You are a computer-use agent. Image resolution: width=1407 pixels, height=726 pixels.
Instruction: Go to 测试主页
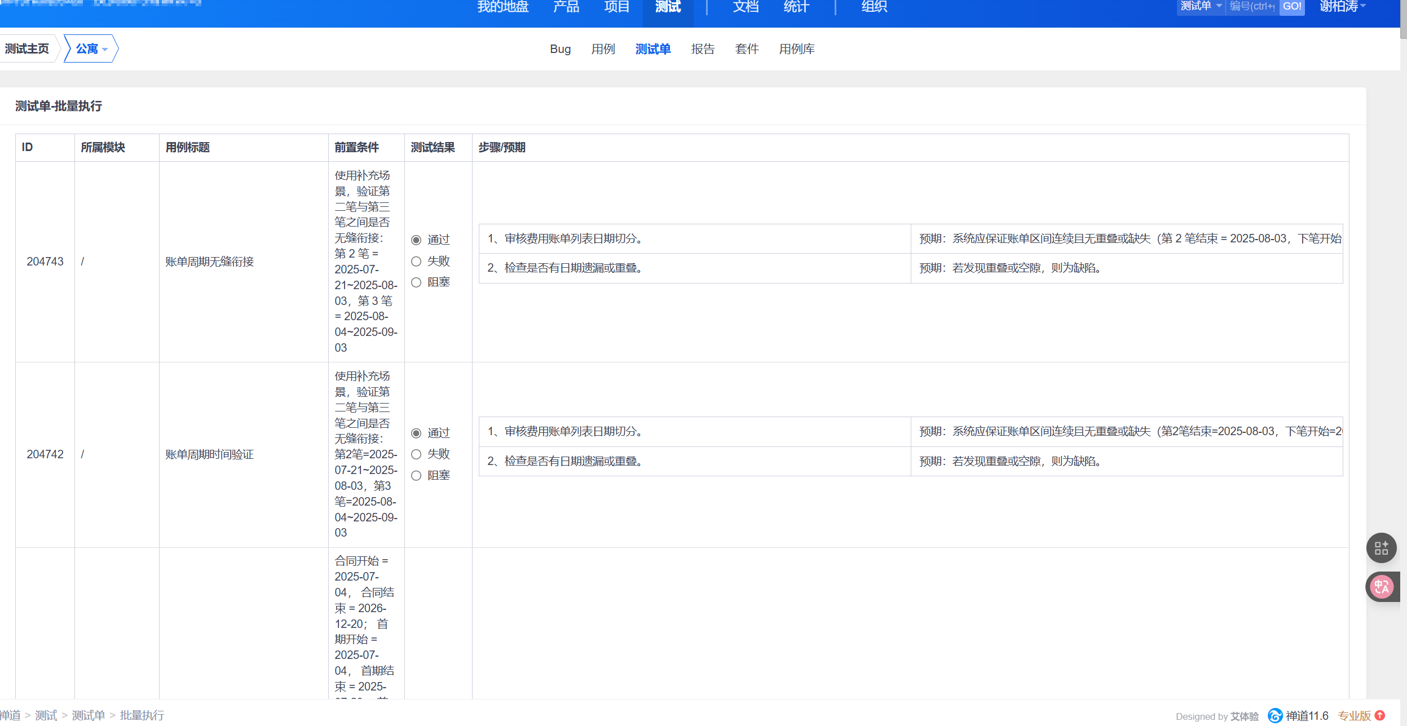27,49
